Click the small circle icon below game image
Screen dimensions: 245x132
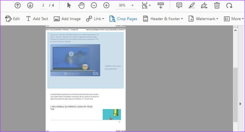[119, 122]
